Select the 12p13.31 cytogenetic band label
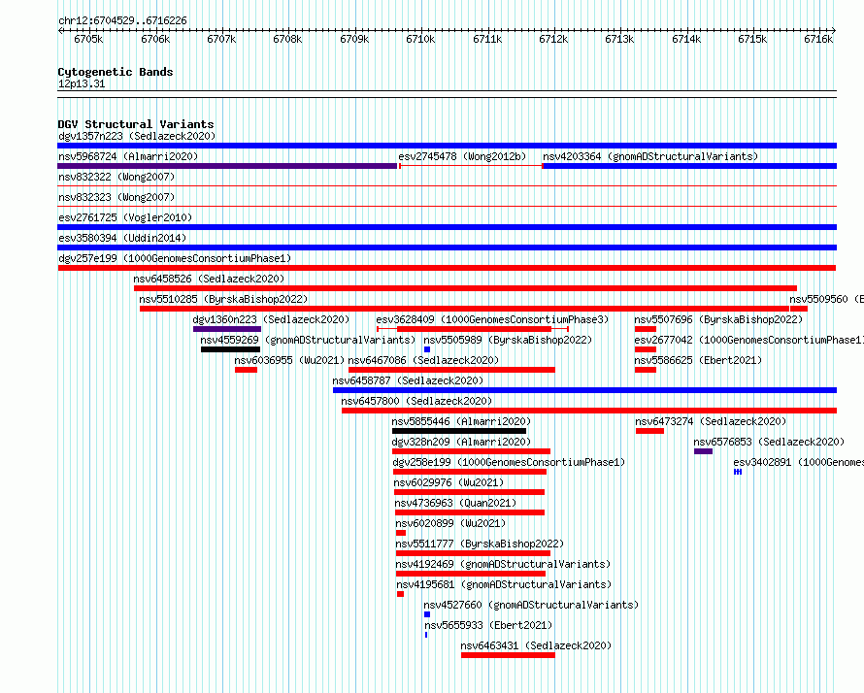This screenshot has height=693, width=864. 82,83
